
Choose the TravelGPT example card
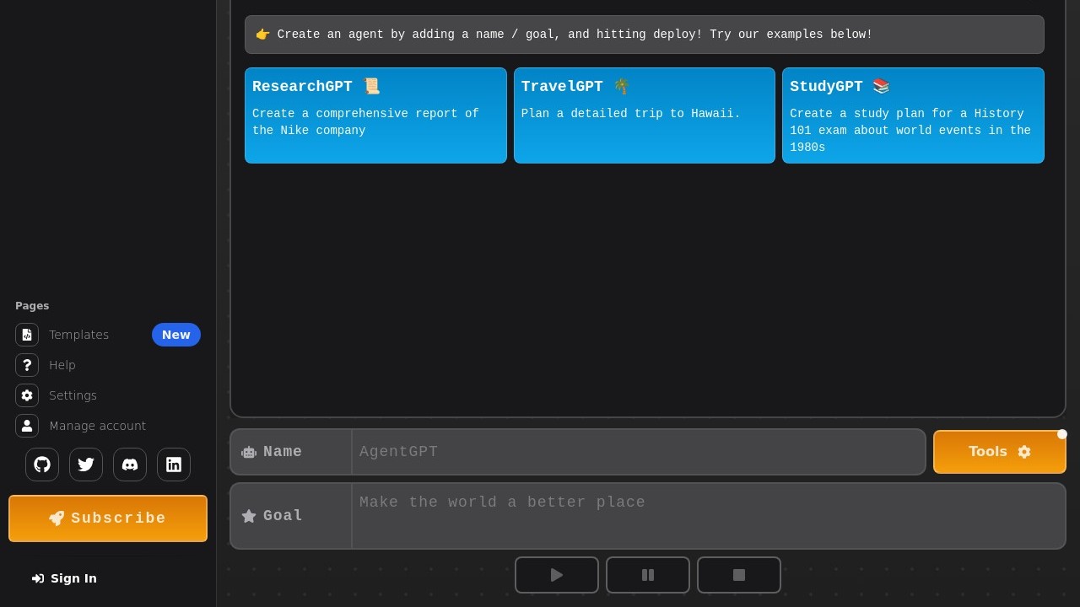[644, 115]
